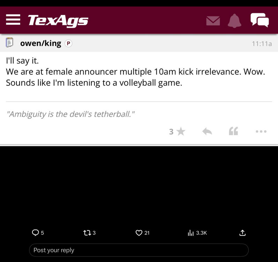The width and height of the screenshot is (278, 262).
Task: Click the premium P badge
Action: tap(69, 44)
